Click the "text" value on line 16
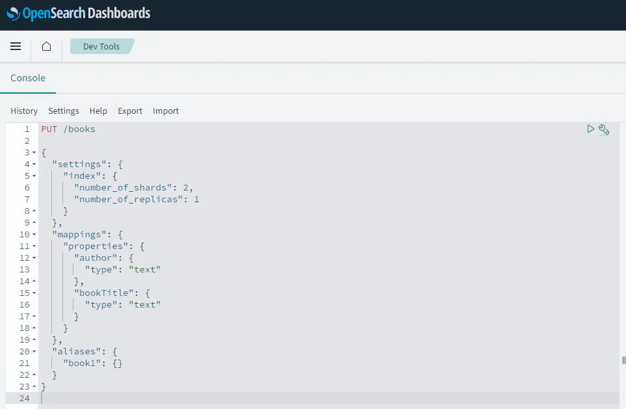 tap(144, 305)
